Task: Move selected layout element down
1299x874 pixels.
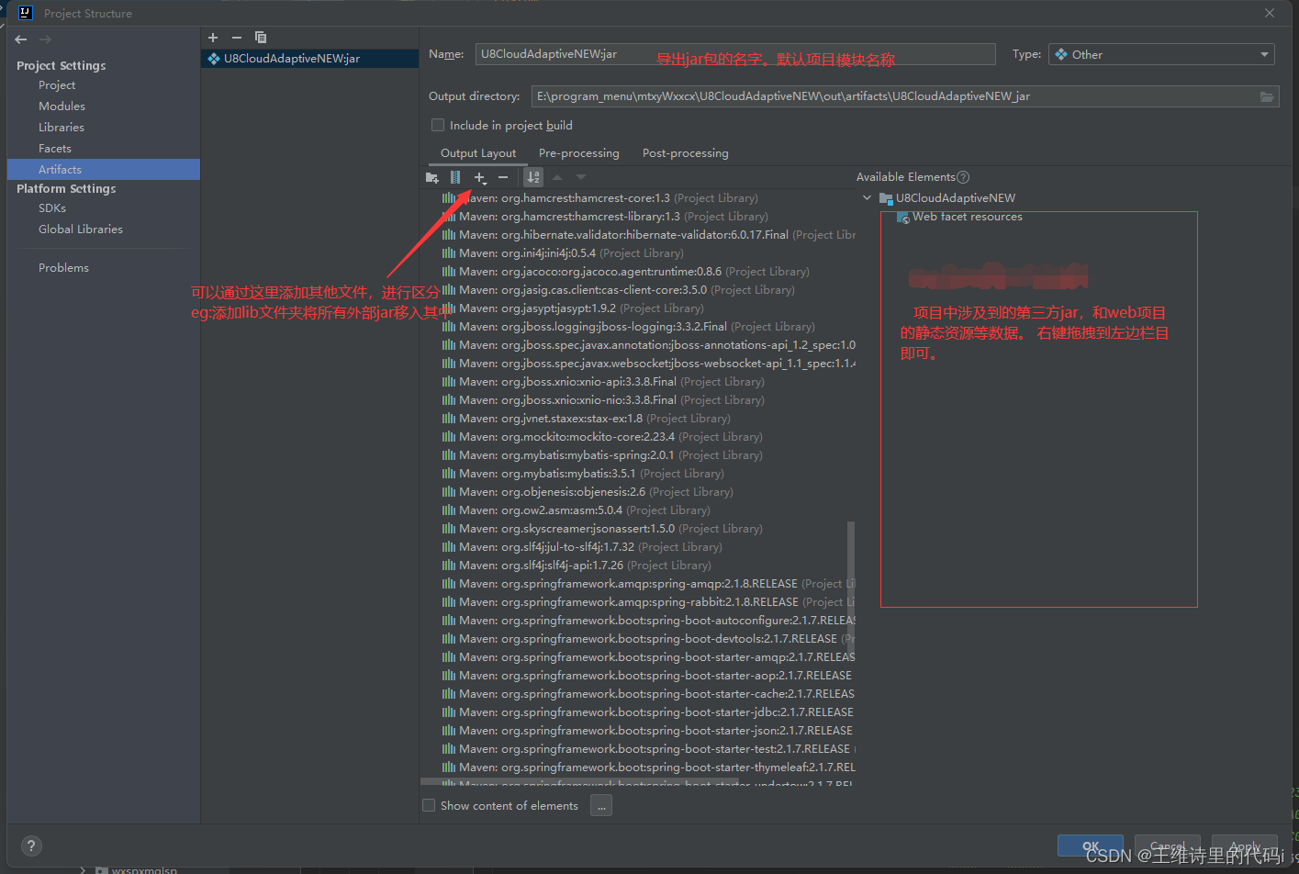Action: coord(580,177)
